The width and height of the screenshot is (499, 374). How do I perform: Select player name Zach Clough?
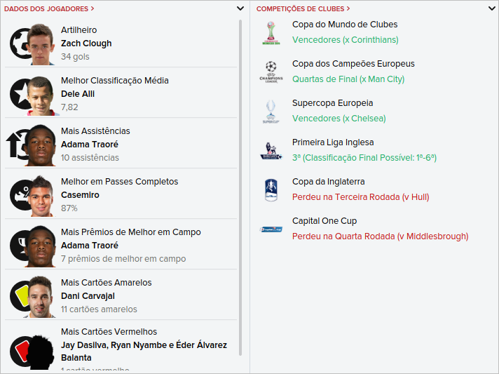point(86,44)
